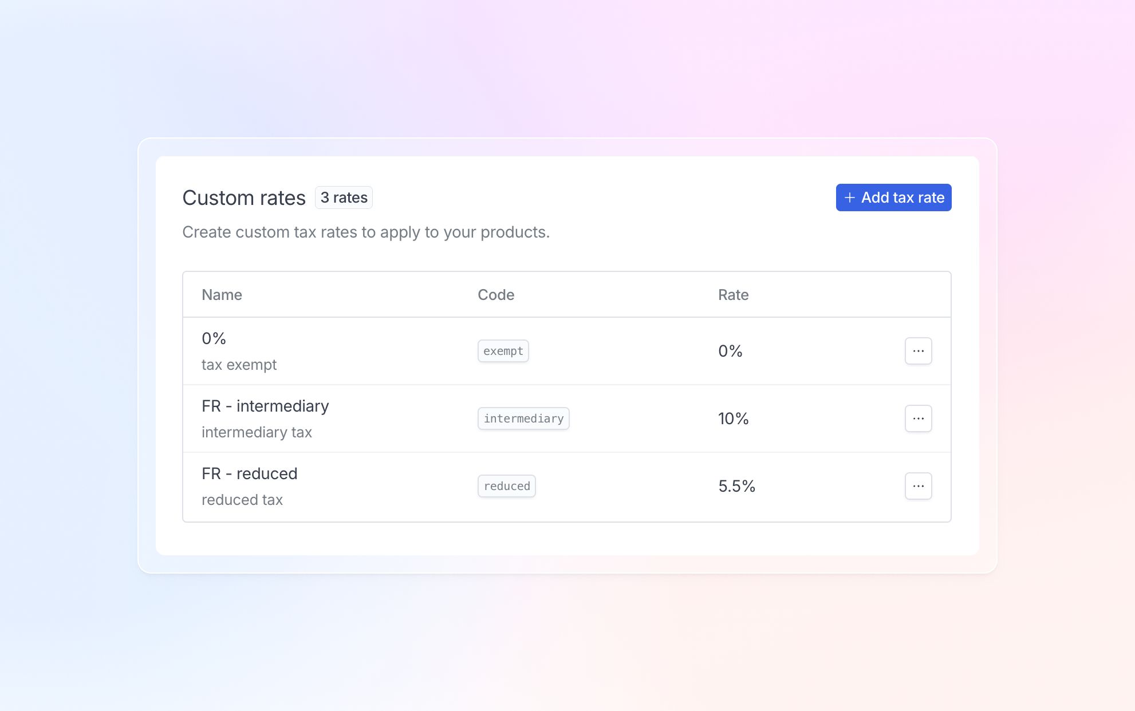Select the 0% tax rate name
1135x711 pixels.
click(x=214, y=338)
